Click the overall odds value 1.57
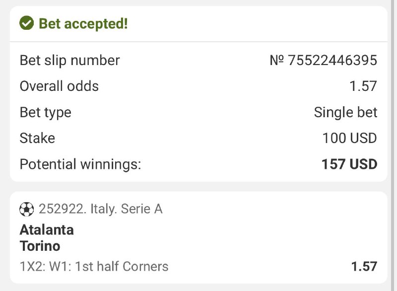Viewport: 397px width, 291px height. point(363,86)
